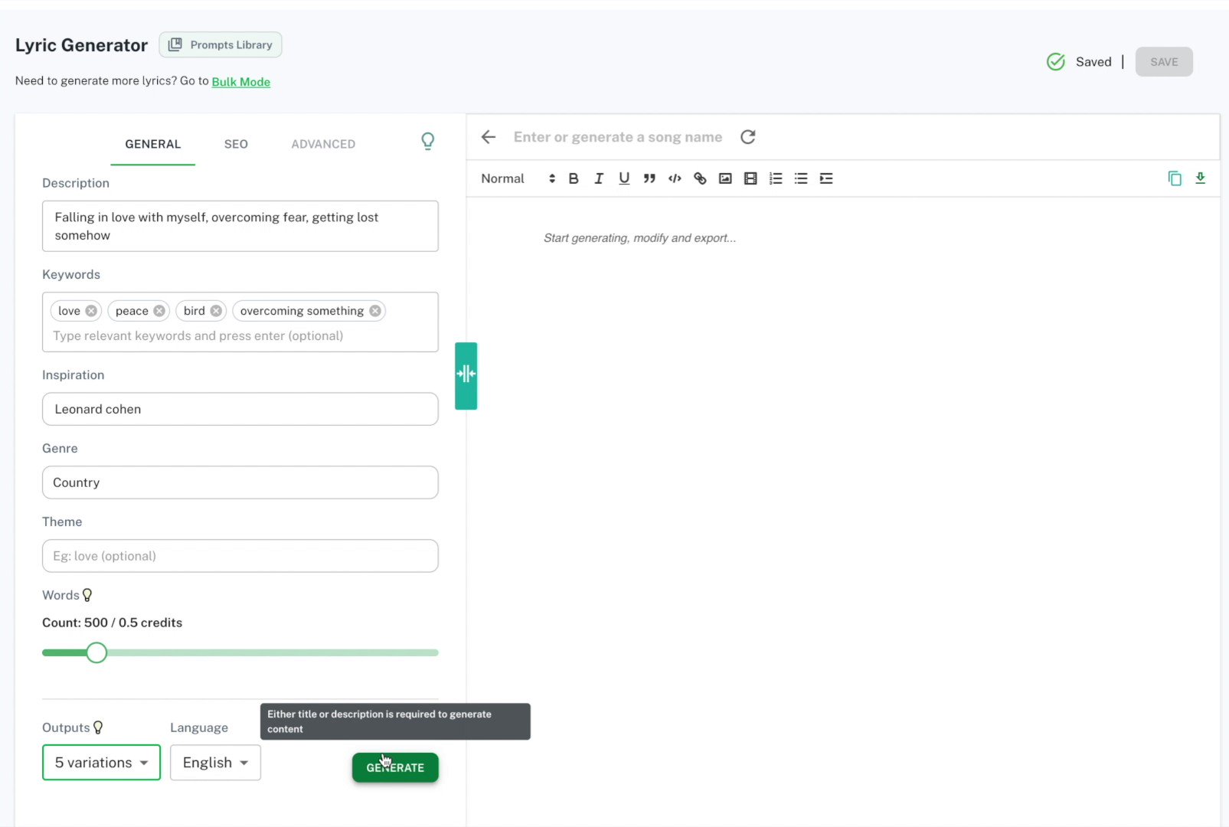Click the green Saved checkmark icon

coord(1056,62)
